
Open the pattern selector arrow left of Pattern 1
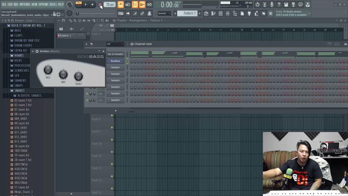point(175,13)
